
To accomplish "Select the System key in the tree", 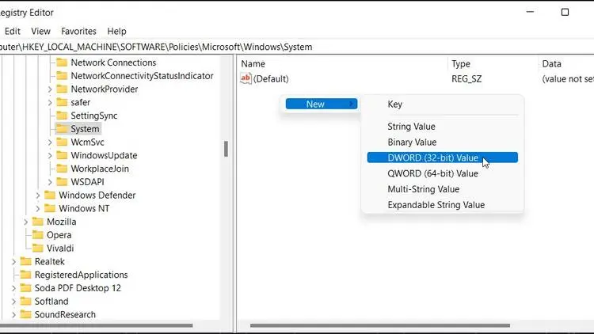I will pyautogui.click(x=85, y=129).
